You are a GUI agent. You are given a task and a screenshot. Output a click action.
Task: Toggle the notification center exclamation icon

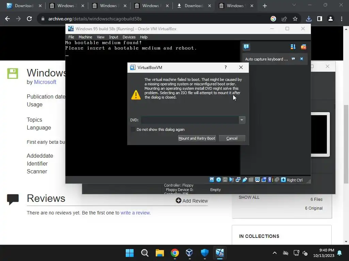pos(246,47)
